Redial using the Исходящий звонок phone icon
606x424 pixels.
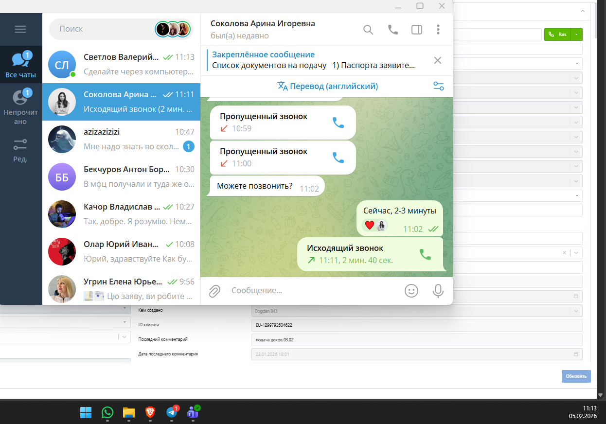(426, 254)
